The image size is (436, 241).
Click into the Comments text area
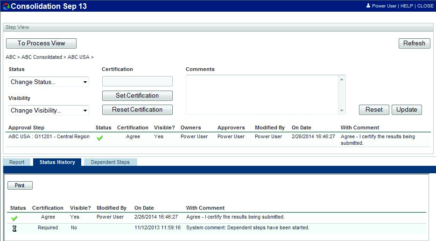click(x=262, y=95)
